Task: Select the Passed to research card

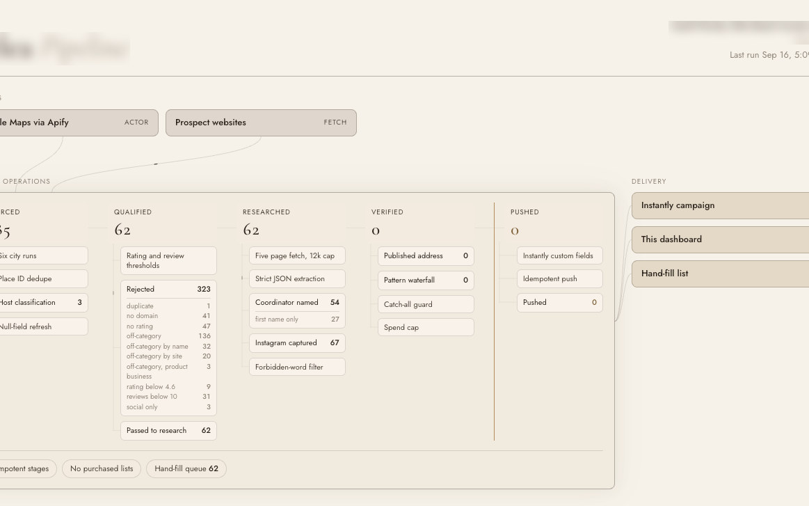Action: tap(169, 431)
